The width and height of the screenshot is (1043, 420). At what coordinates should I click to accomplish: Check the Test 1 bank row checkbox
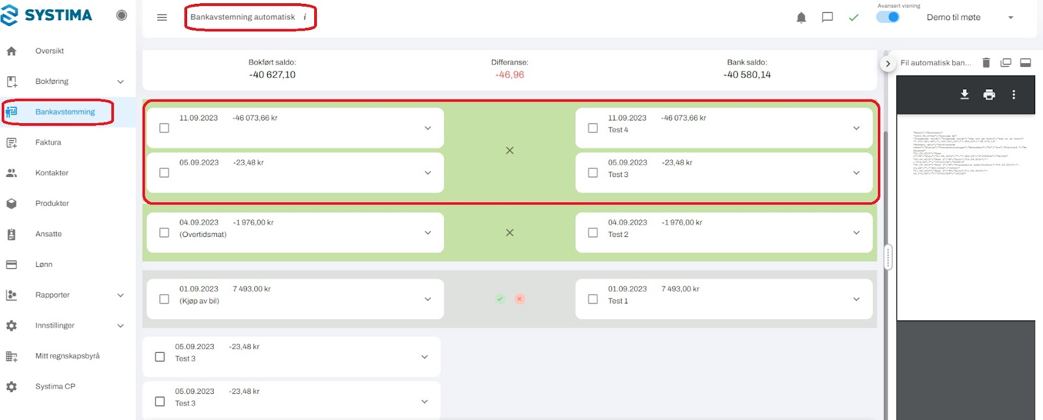593,299
